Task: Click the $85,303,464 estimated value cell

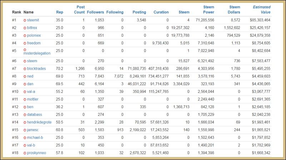Action: [x=260, y=20]
